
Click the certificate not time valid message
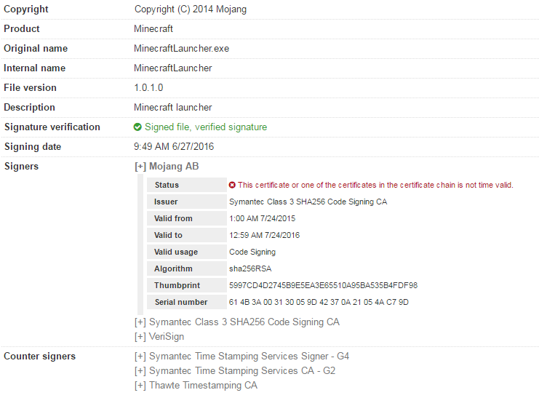coord(375,186)
